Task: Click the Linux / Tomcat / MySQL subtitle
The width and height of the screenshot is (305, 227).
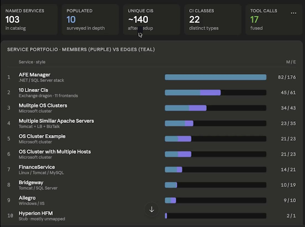Action: 41,173
